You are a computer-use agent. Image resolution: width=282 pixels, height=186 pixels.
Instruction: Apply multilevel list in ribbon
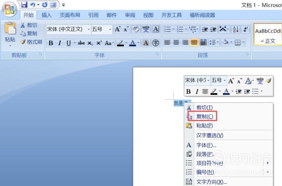193,29
